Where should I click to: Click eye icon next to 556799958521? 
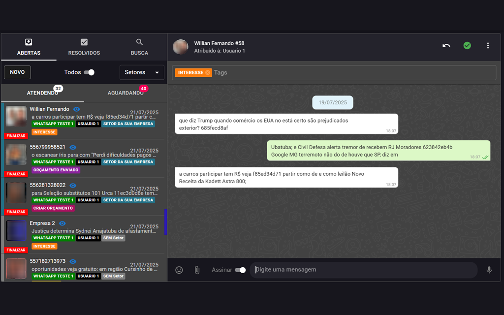pyautogui.click(x=73, y=147)
